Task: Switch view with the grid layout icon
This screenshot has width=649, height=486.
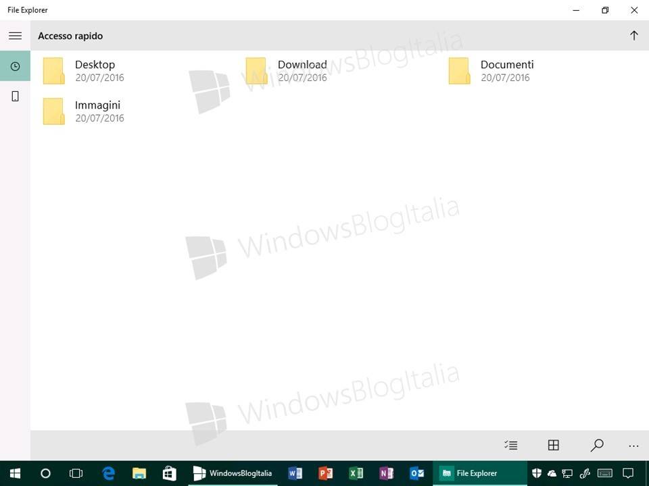Action: [x=554, y=445]
